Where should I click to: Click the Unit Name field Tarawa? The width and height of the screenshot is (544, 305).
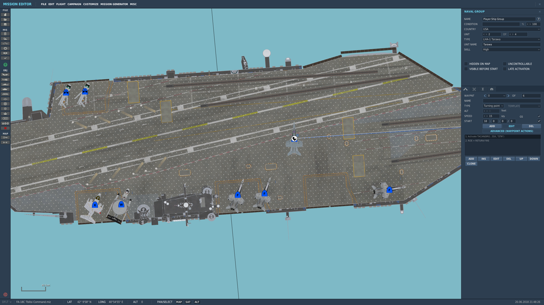coord(511,45)
